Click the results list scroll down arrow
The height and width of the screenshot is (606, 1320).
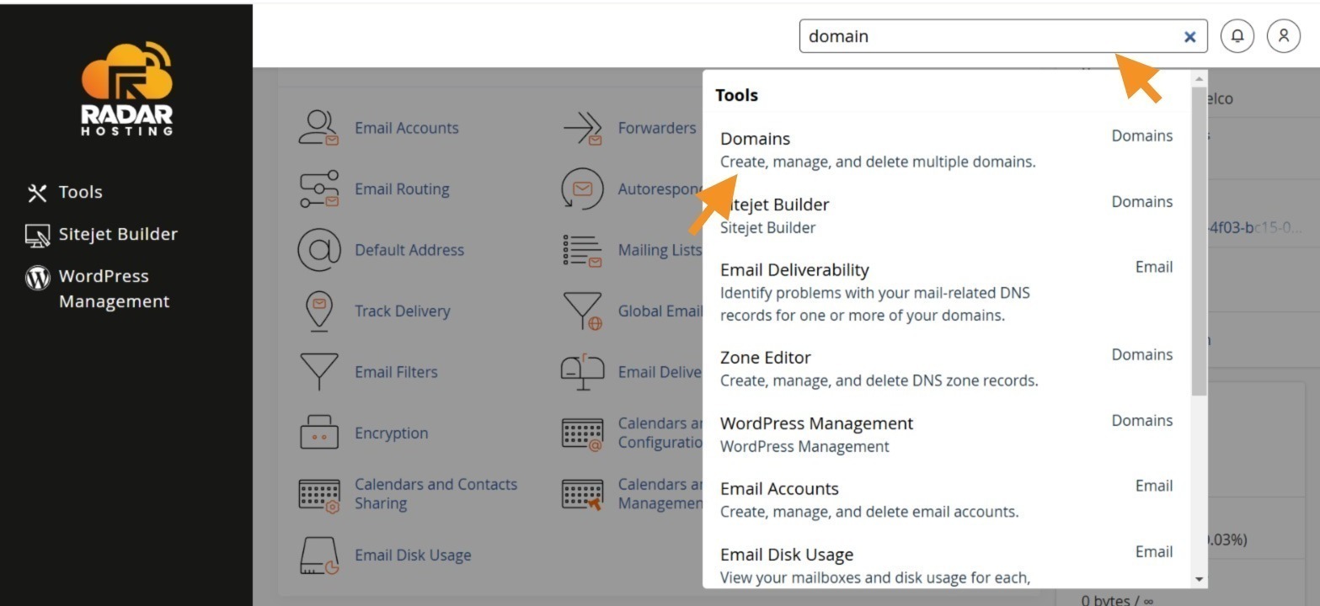click(x=1200, y=579)
